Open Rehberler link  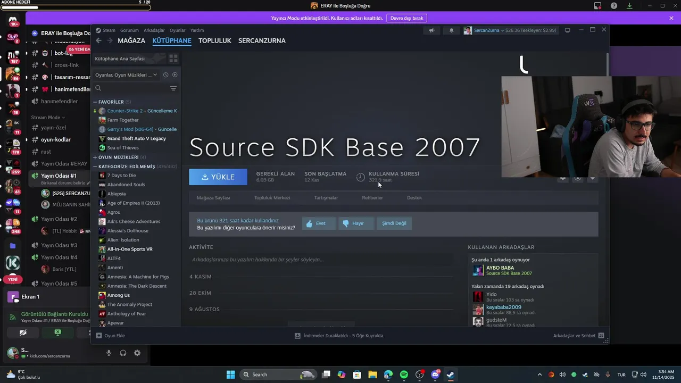coord(372,198)
